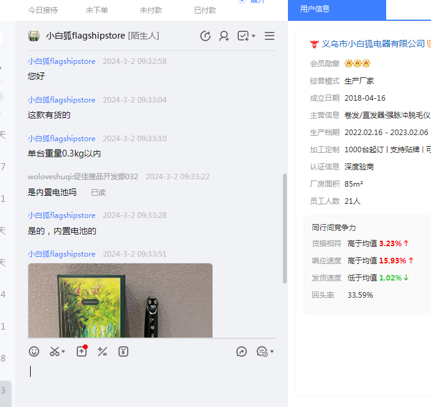431x407 pixels.
Task: Switch to 未付款 tab
Action: (150, 10)
